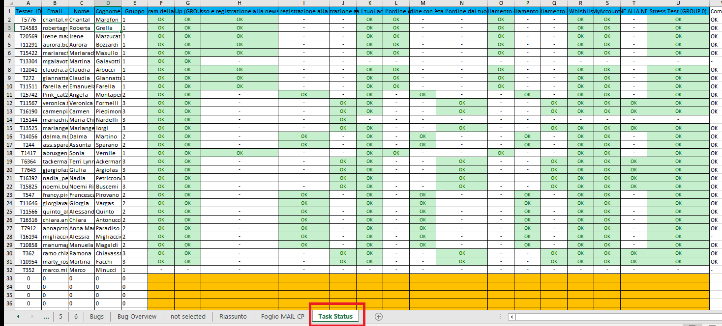Click the next sheet navigation arrow
Viewport: 722px width, 326px height.
point(32,317)
